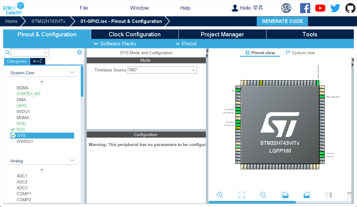
Task: Click the green RCC_OSC_OUT pin PH1
Action: point(238,125)
